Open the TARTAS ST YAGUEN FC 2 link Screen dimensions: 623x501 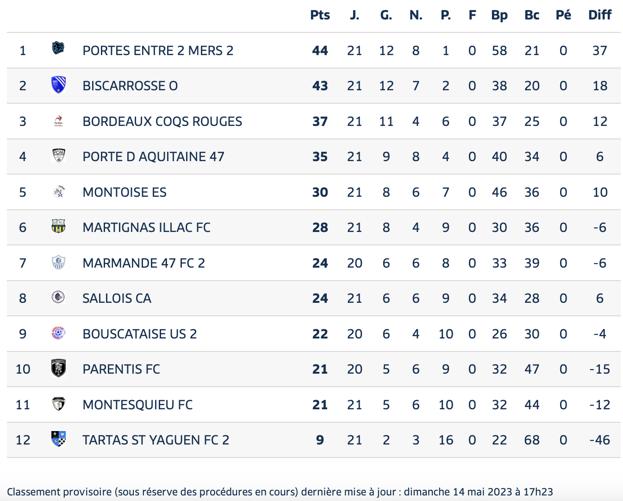156,440
